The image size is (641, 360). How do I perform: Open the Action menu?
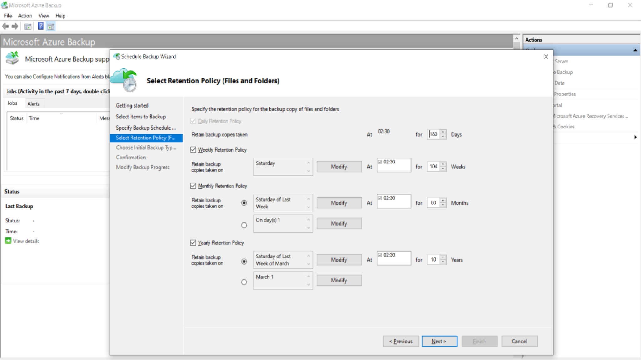pyautogui.click(x=25, y=16)
